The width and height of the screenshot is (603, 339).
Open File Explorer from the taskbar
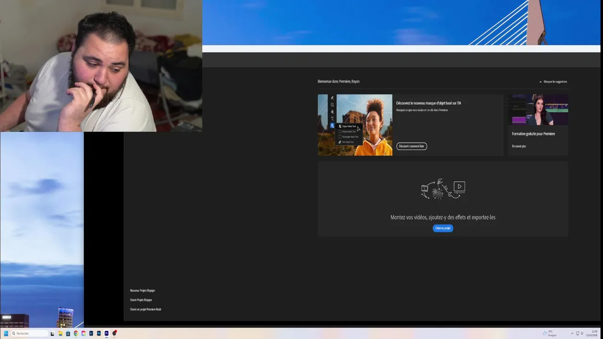60,333
